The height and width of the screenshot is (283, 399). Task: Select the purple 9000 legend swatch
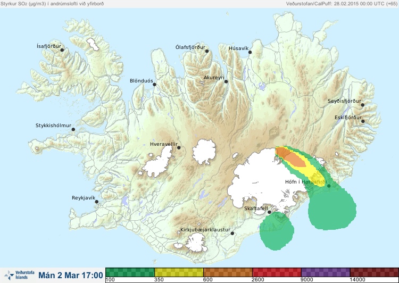(326, 272)
